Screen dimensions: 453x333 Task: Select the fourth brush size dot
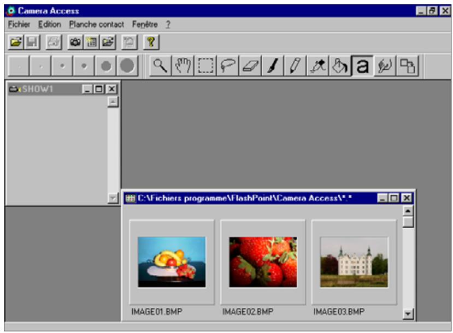tap(84, 66)
